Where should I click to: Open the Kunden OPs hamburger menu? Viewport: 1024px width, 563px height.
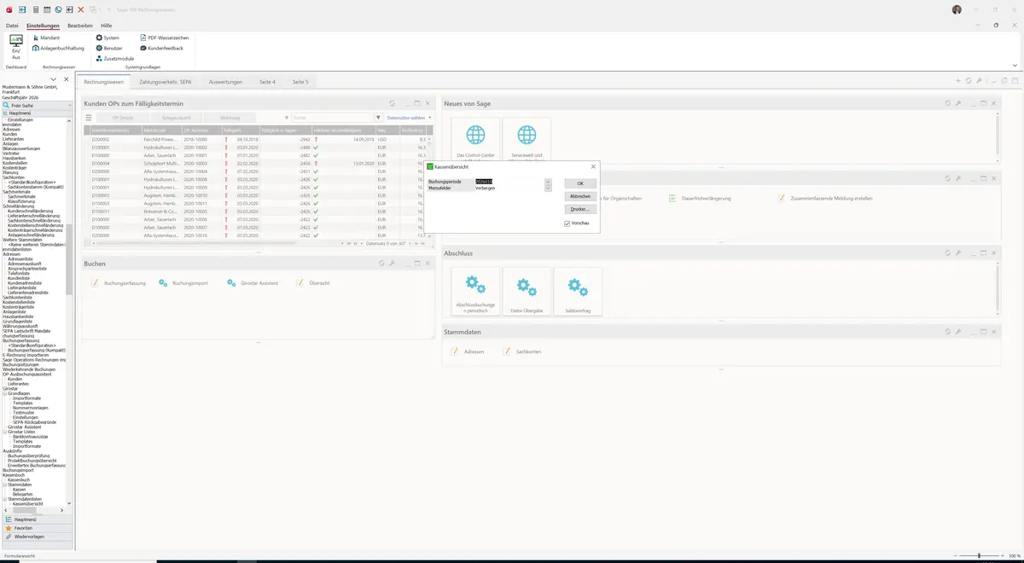click(89, 118)
